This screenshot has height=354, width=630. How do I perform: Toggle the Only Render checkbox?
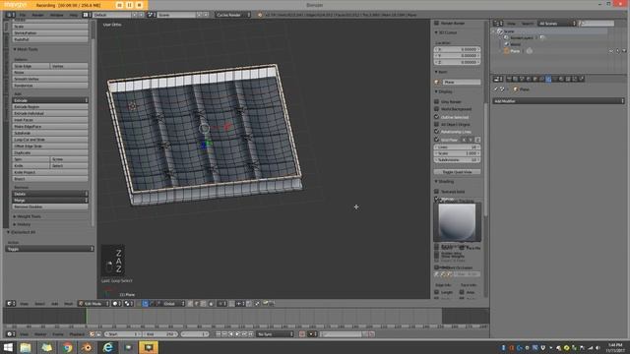coord(437,101)
